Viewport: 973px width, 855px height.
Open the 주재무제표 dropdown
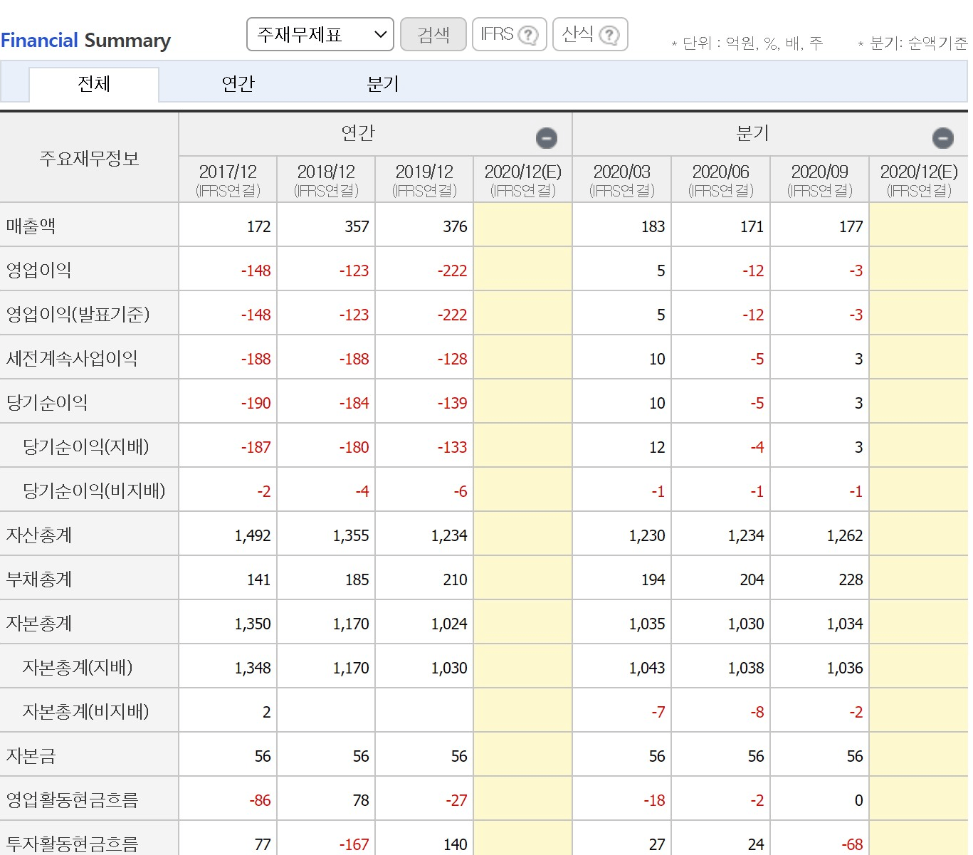point(320,34)
